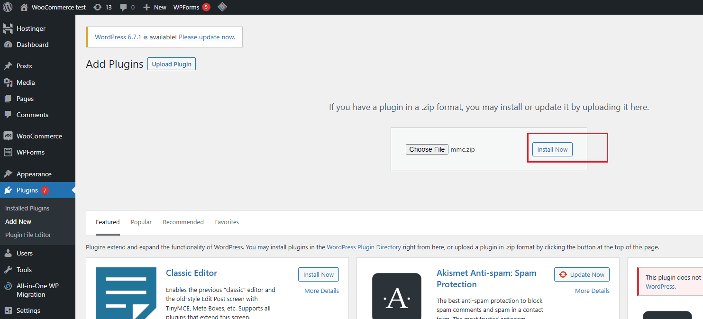Click the diamond icon in admin bar

222,7
